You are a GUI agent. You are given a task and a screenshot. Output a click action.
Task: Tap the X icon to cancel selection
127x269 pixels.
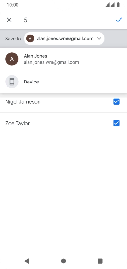pyautogui.click(x=9, y=20)
